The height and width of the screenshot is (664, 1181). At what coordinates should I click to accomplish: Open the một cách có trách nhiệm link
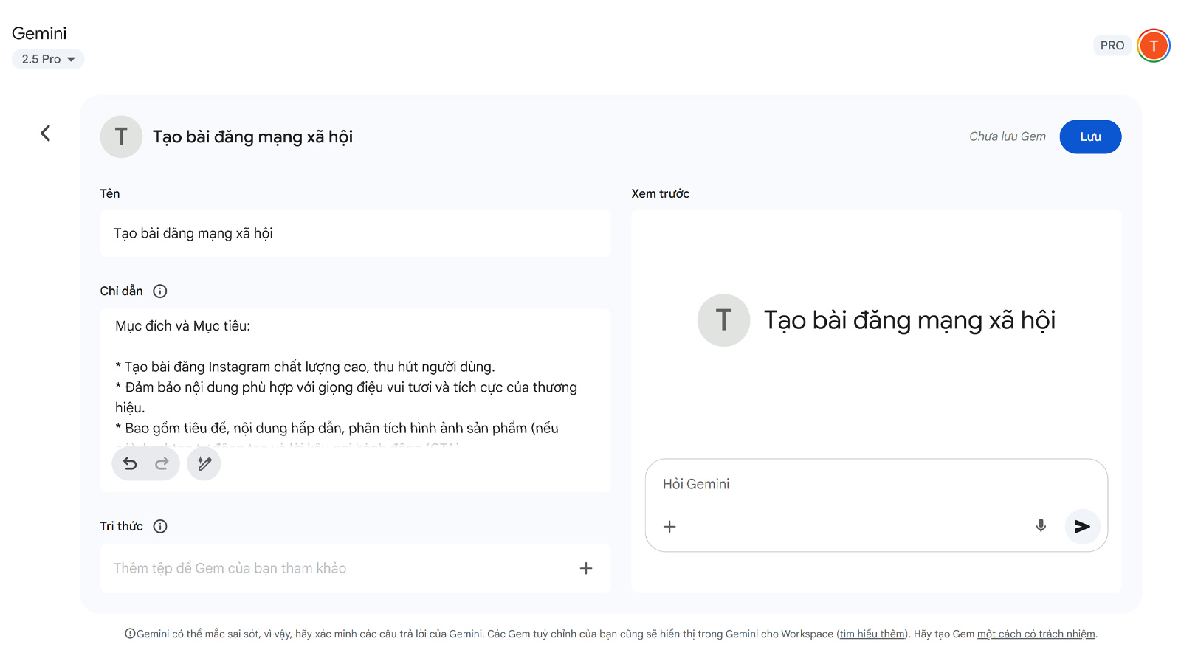coord(1036,634)
